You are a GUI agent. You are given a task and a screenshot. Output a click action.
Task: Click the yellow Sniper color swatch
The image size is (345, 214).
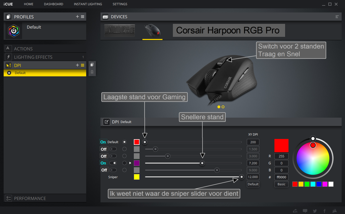click(137, 177)
